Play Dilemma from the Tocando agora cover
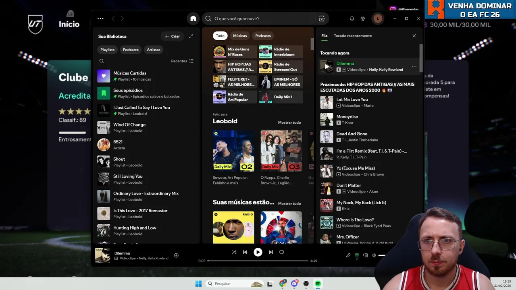 (327, 66)
